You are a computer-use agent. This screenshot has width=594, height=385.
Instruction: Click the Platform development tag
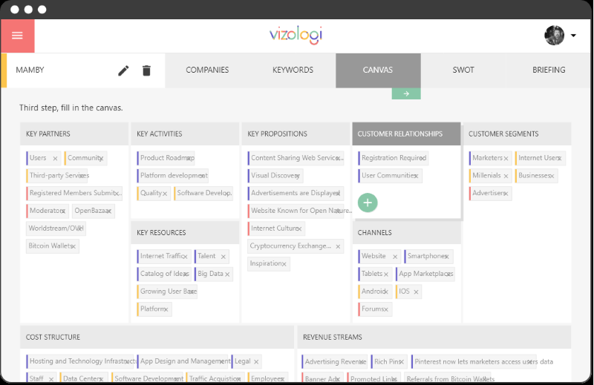[x=172, y=176]
